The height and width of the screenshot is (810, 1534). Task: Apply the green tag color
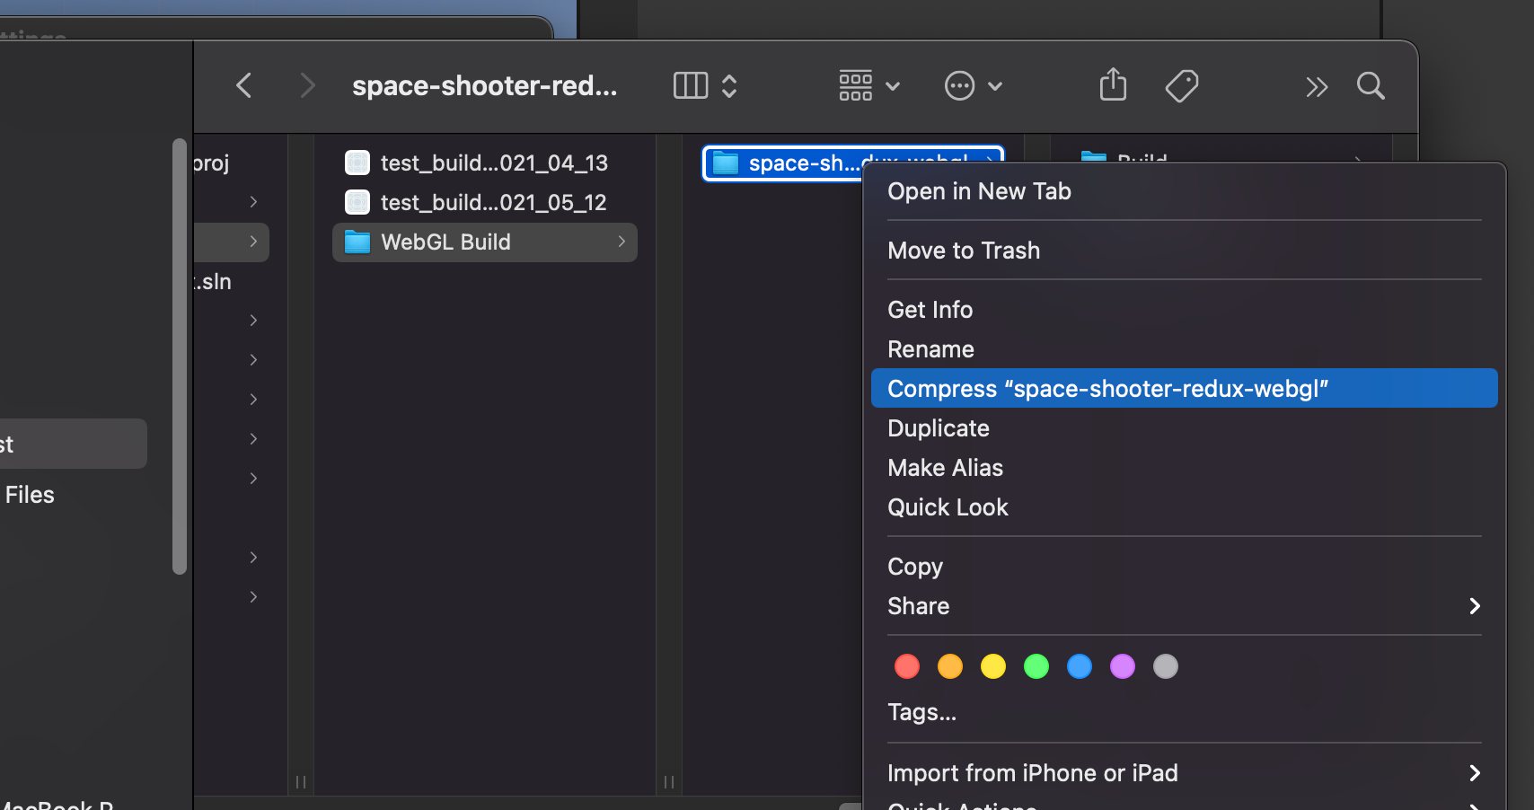1036,666
